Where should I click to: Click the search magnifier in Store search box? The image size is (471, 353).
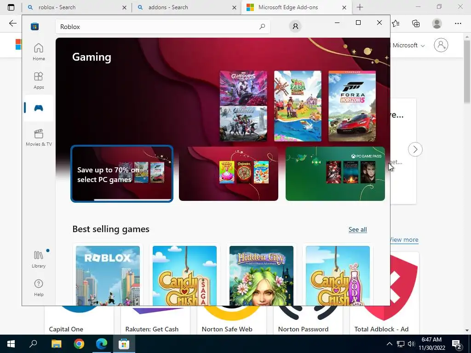[262, 26]
